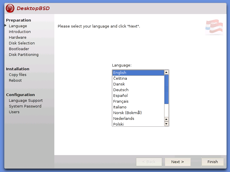This screenshot has height=172, width=230.
Task: Select Čeština in the language list
Action: pyautogui.click(x=138, y=78)
